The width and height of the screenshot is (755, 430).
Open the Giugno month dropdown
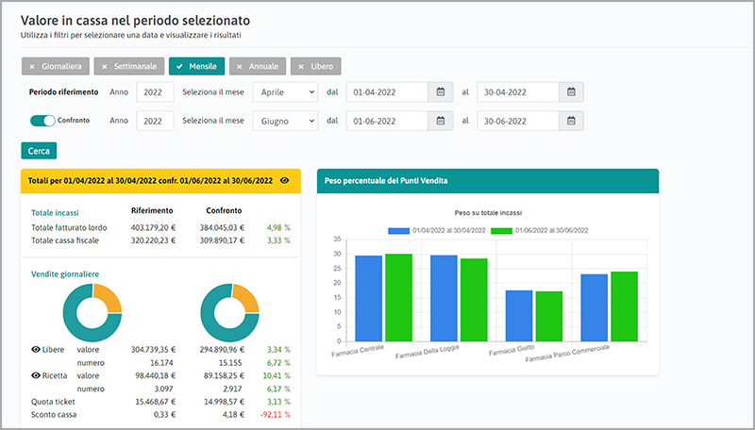pyautogui.click(x=284, y=121)
